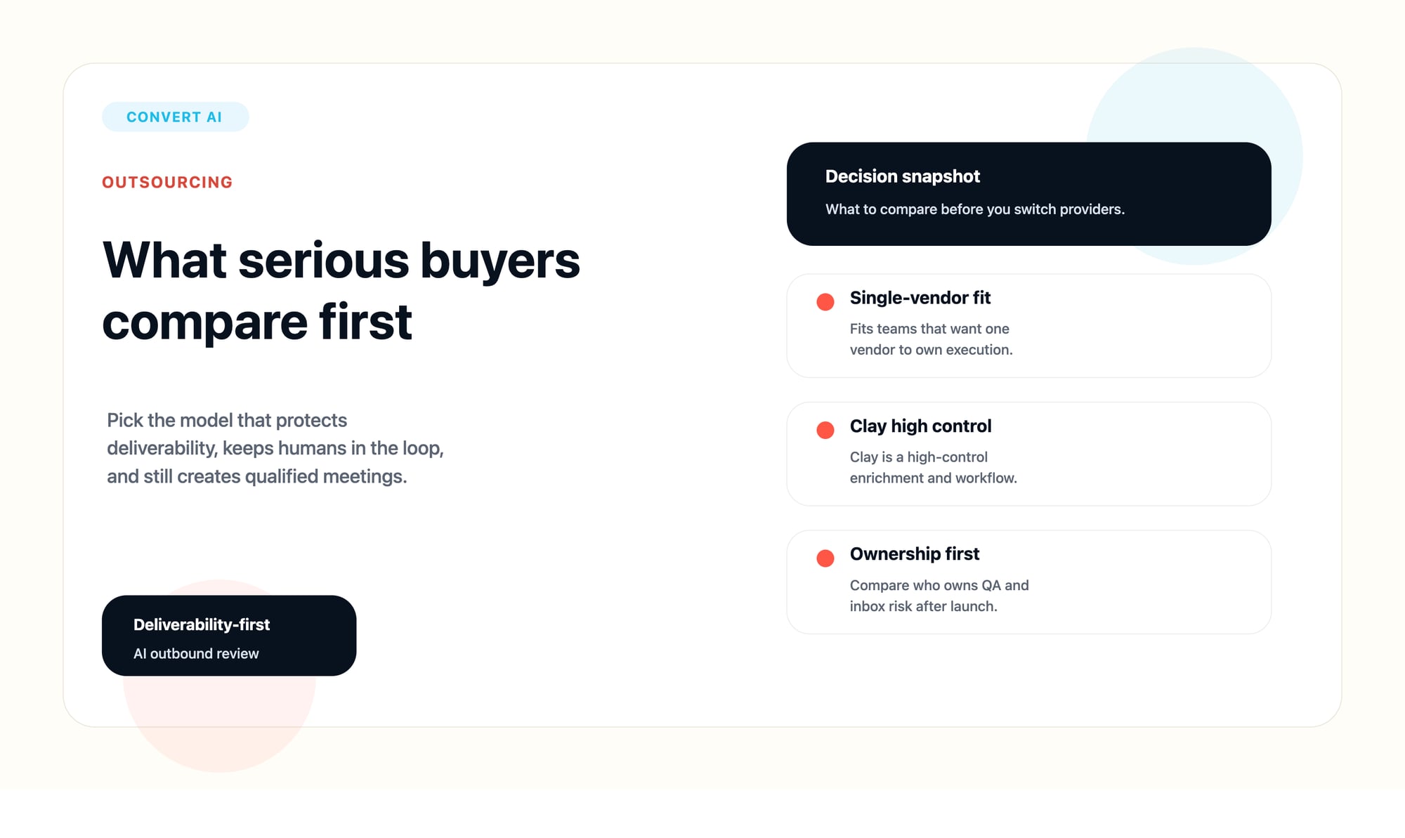Open the Single-vendor fit title

(920, 298)
